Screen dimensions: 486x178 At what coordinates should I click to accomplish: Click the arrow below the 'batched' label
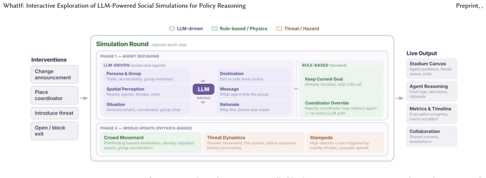[x=203, y=102]
